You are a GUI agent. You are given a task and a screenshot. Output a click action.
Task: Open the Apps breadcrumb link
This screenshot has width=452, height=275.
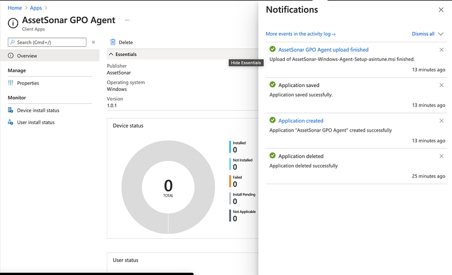[x=36, y=8]
